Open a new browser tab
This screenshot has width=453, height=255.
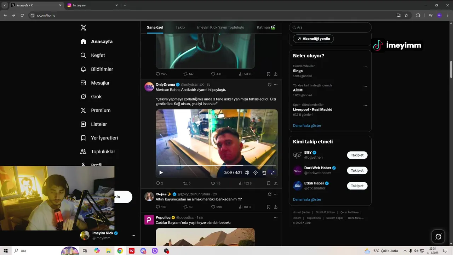pos(125,5)
